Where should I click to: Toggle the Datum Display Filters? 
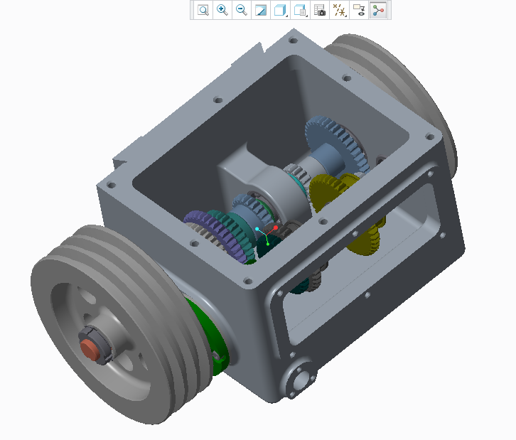(x=340, y=11)
